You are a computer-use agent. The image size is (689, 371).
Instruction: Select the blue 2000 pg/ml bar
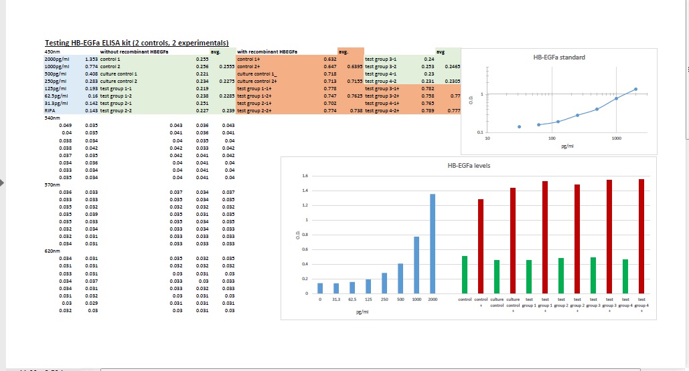click(x=433, y=243)
